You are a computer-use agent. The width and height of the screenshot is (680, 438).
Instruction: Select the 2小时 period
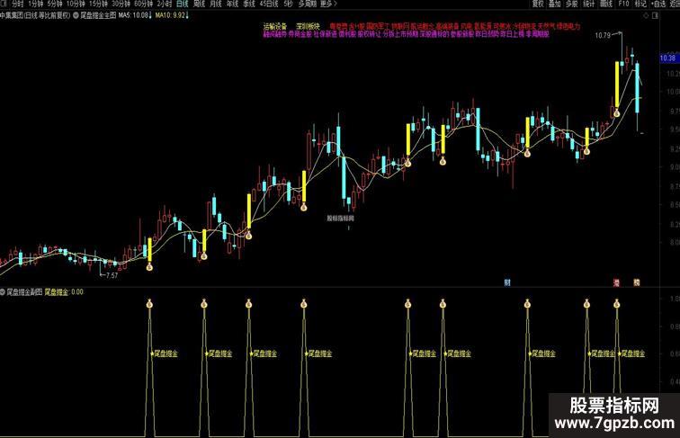coord(165,4)
